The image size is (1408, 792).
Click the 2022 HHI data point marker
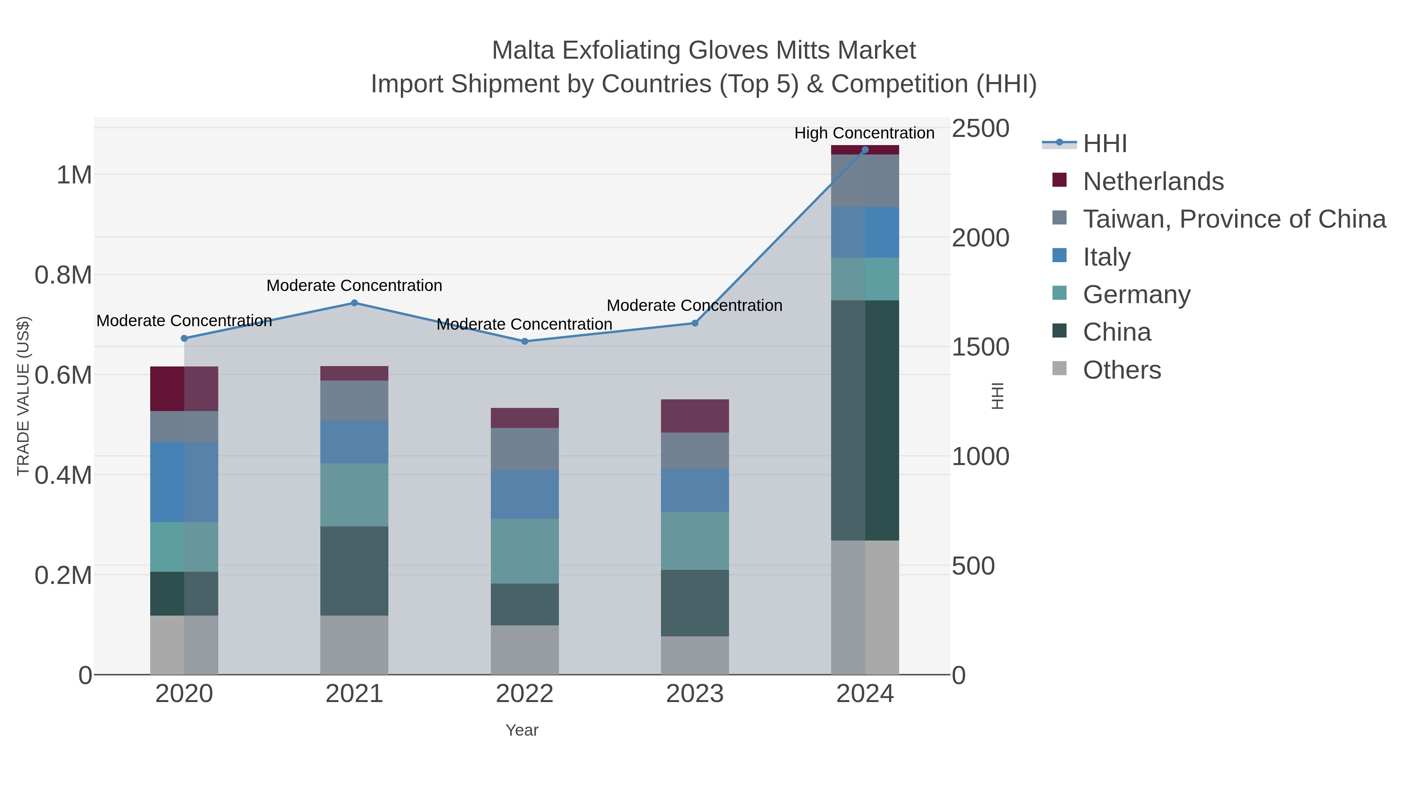click(x=525, y=341)
